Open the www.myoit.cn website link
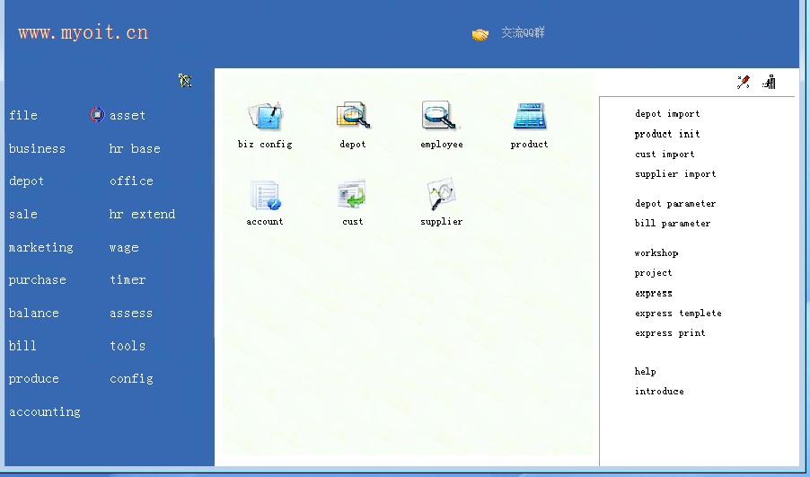The image size is (810, 477). (x=83, y=33)
